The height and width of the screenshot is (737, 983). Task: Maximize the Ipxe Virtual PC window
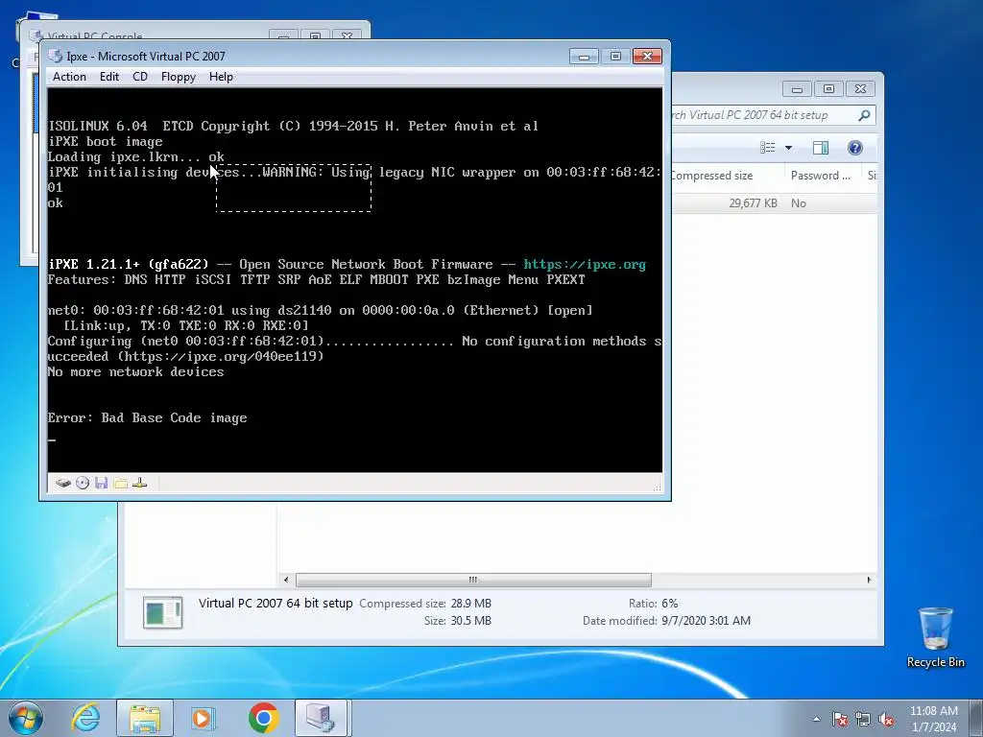[x=615, y=57]
